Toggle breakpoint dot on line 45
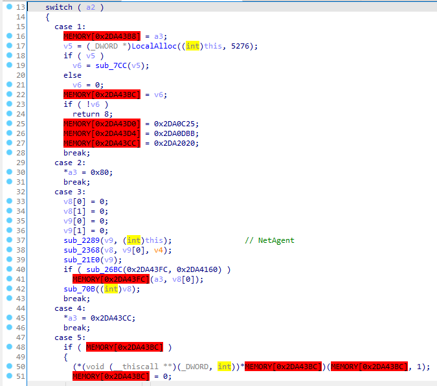The width and height of the screenshot is (437, 386). 9,317
